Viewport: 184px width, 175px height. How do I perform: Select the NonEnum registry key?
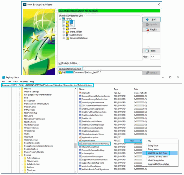pyautogui.click(x=31, y=170)
